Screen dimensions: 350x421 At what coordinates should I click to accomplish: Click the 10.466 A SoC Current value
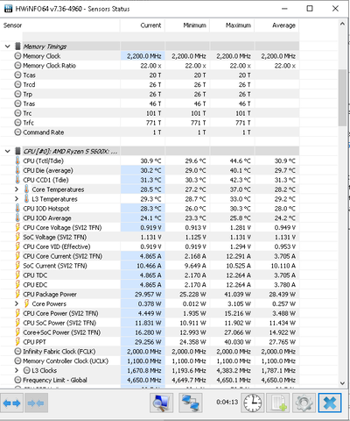click(x=149, y=266)
